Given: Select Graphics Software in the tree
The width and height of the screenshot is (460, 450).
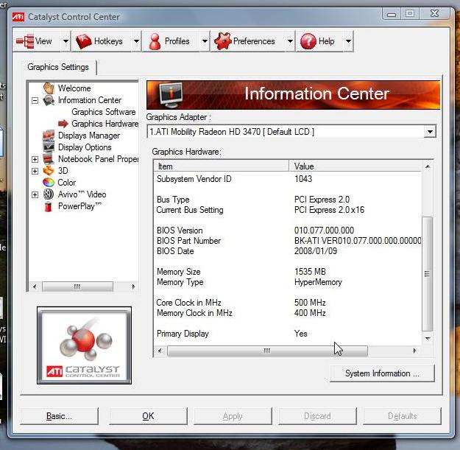Looking at the screenshot, I should click(103, 112).
